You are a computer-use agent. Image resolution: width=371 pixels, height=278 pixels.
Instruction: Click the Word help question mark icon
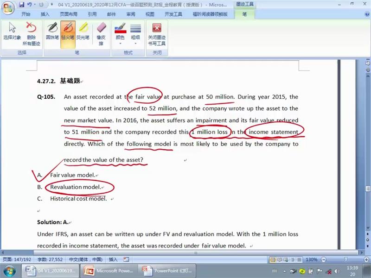[367, 14]
